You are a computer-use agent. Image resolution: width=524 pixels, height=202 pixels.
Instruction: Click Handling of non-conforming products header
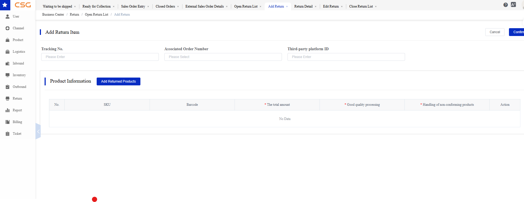coord(447,105)
